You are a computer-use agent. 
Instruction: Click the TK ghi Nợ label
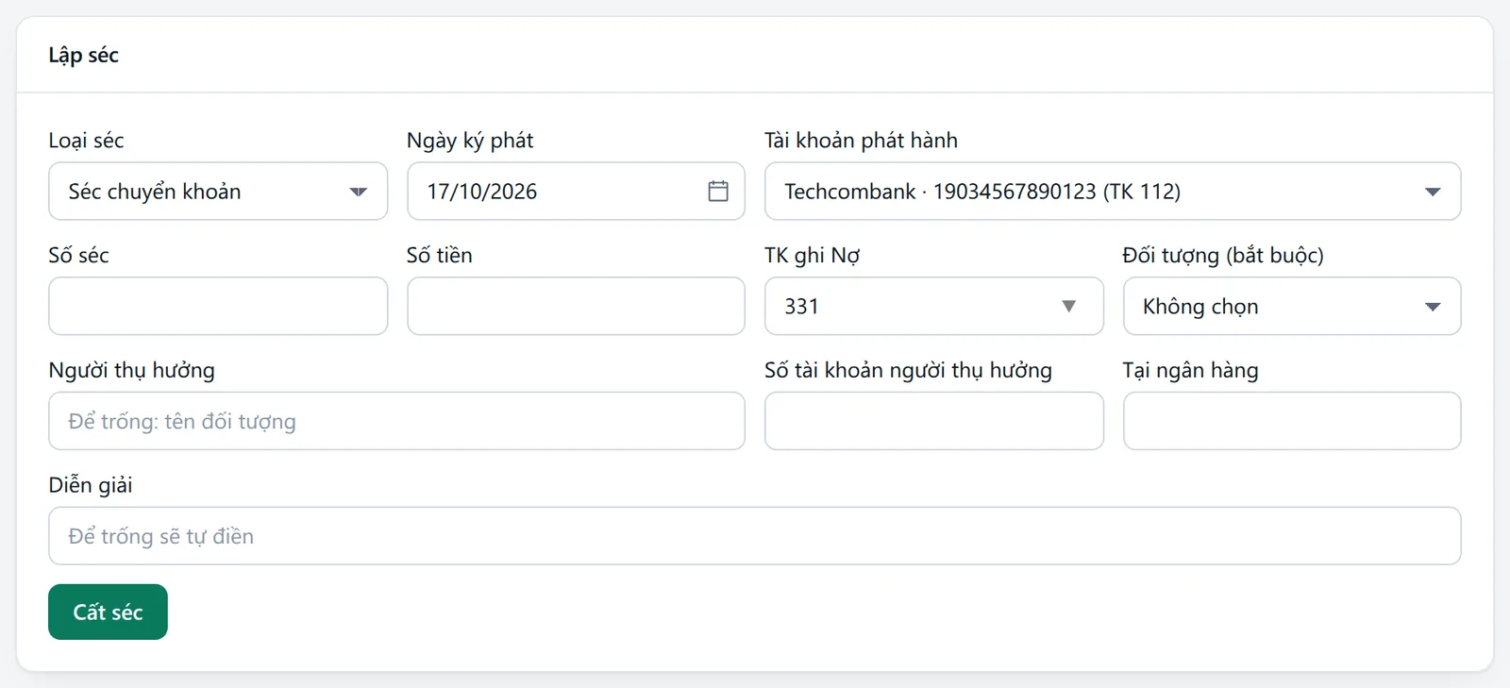pyautogui.click(x=812, y=256)
